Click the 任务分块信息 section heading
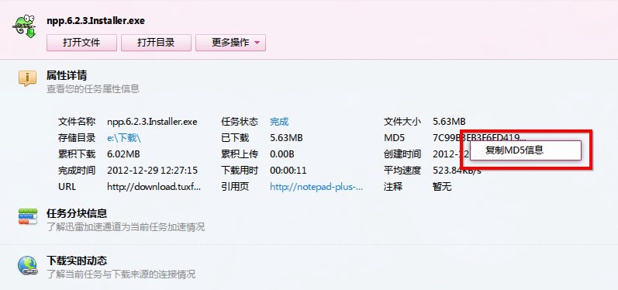This screenshot has height=290, width=618. click(77, 213)
